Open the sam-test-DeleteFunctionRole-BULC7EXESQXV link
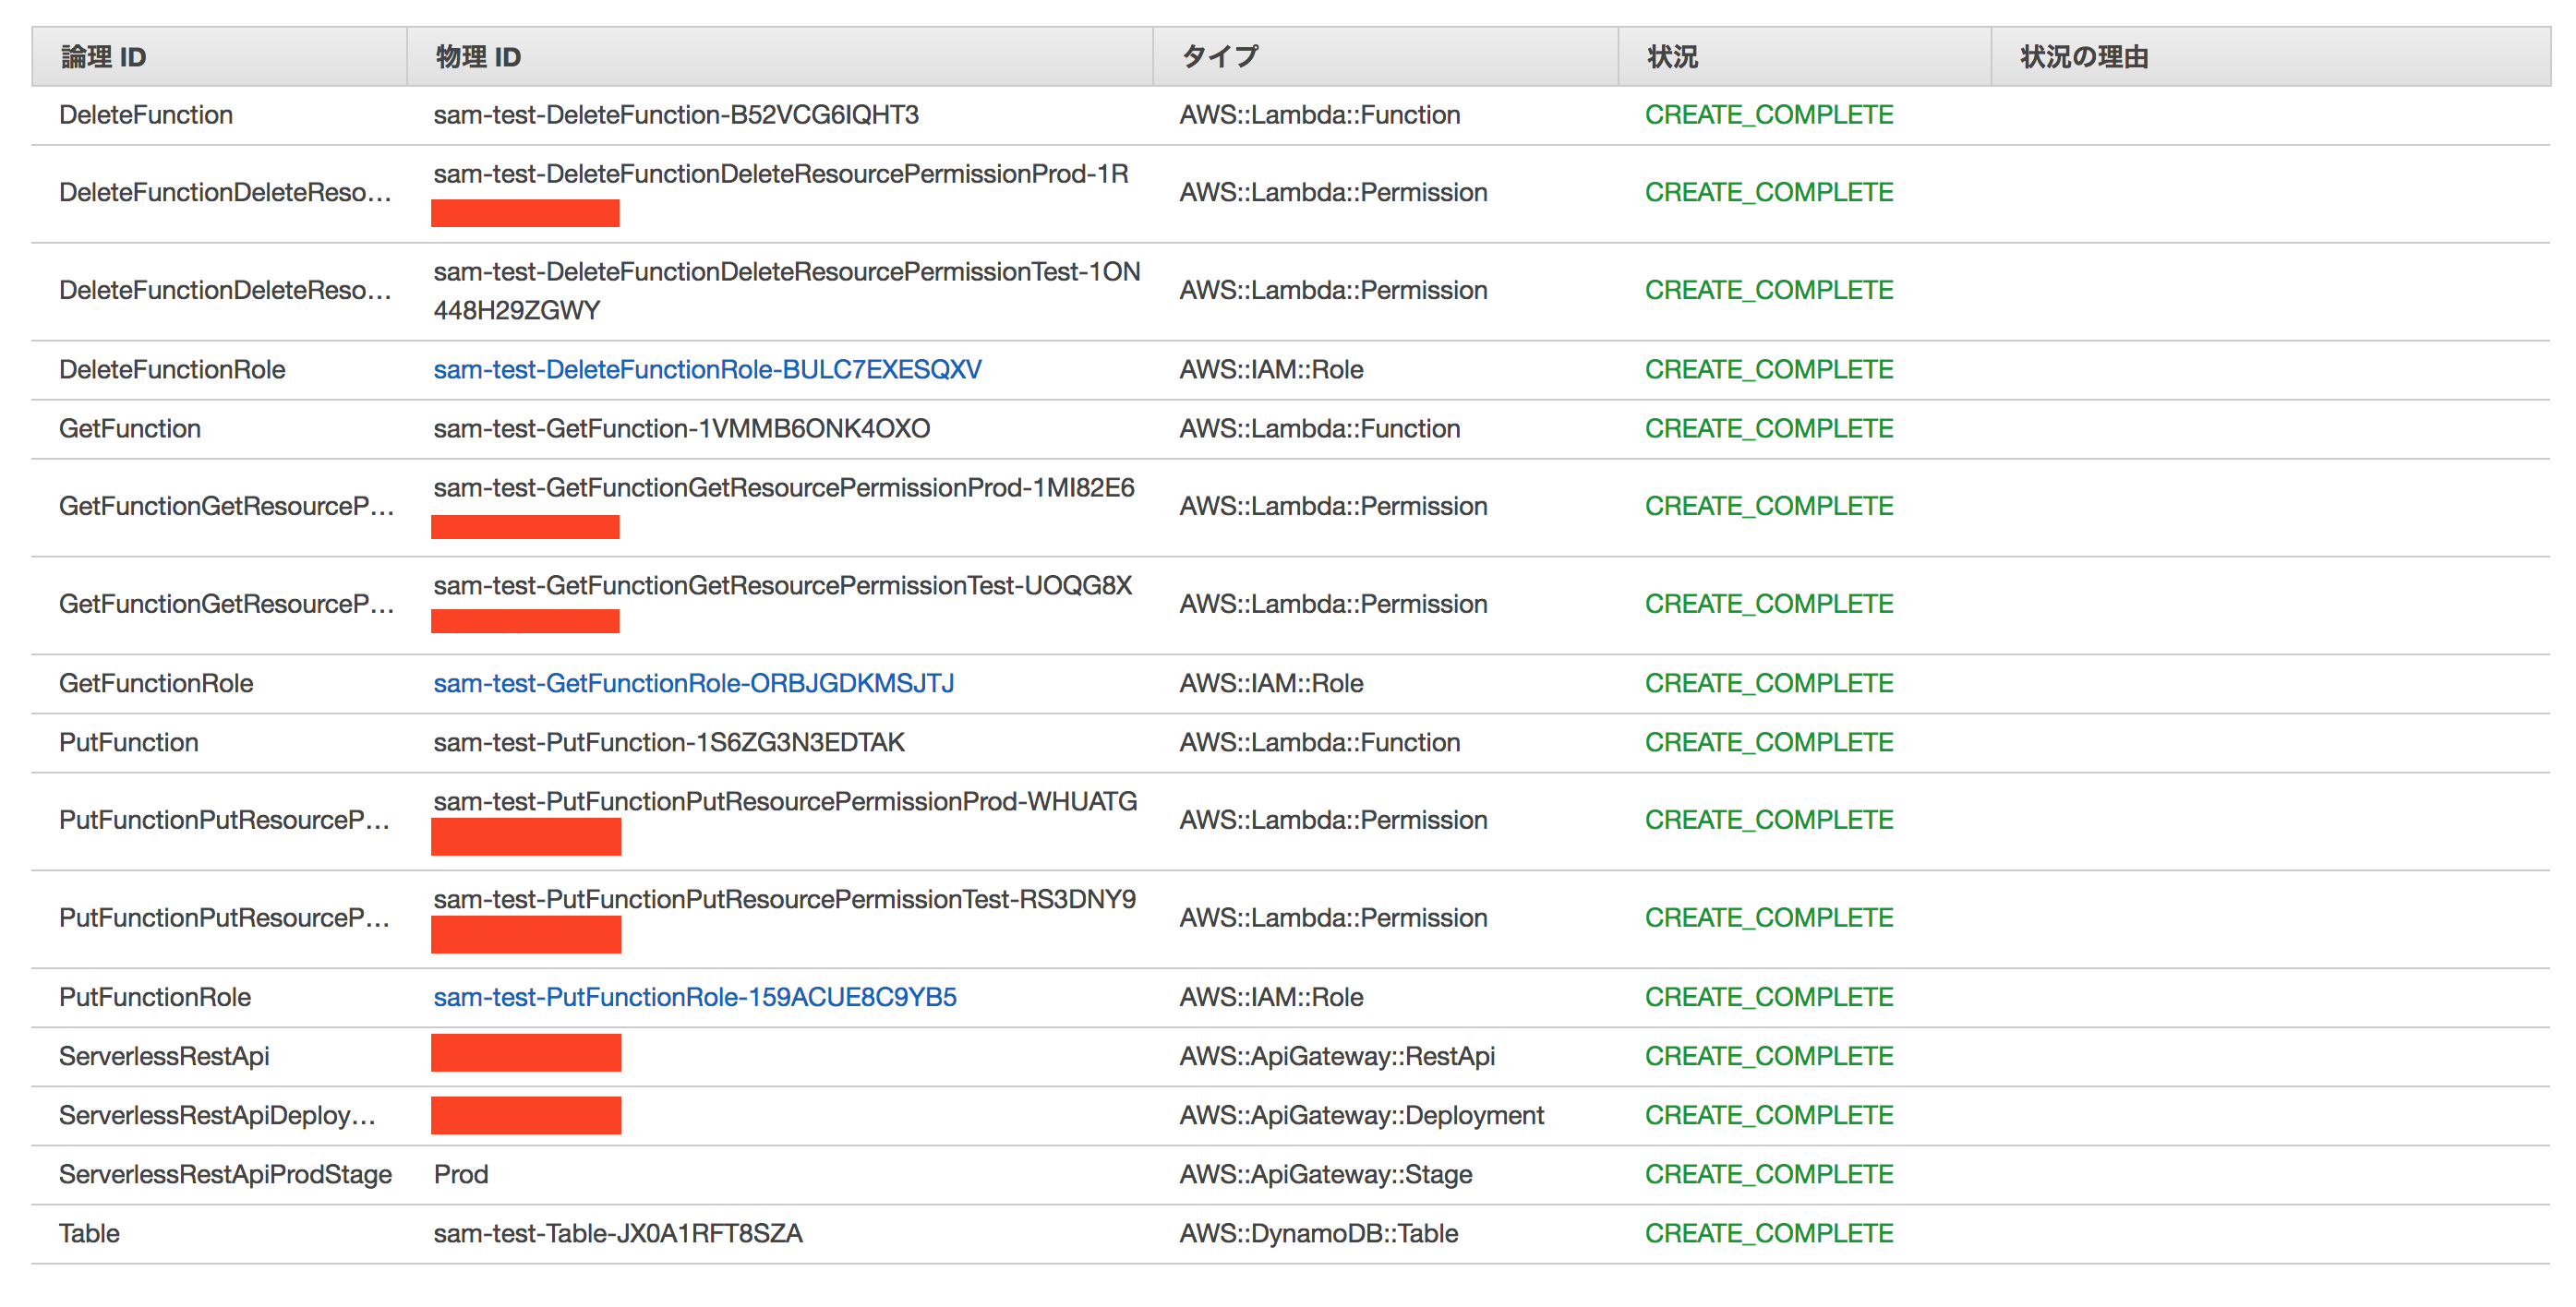This screenshot has width=2576, height=1307. tap(707, 370)
